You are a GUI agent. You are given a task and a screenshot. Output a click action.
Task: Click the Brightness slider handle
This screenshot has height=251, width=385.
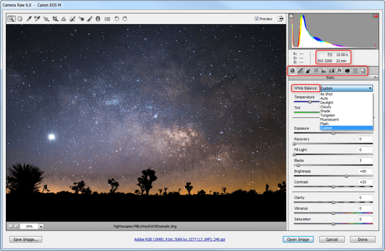click(x=346, y=176)
